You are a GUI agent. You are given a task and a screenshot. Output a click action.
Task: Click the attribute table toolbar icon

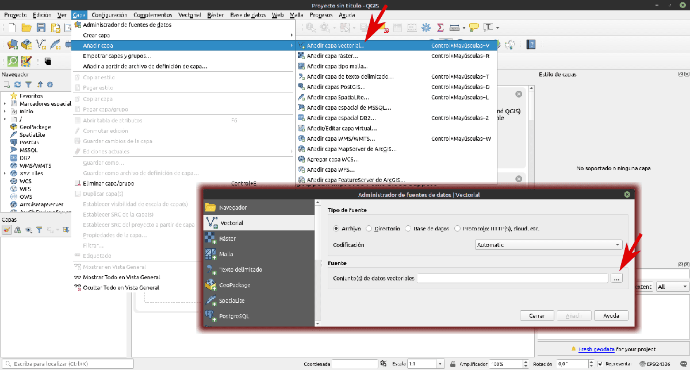pyautogui.click(x=397, y=28)
